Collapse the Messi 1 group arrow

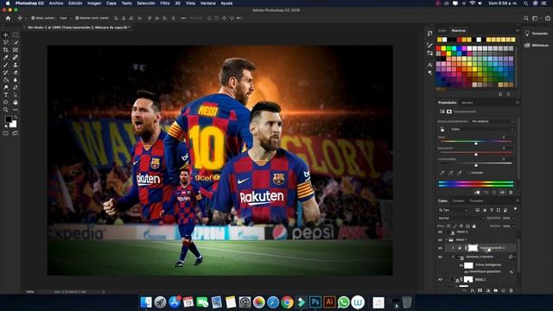[x=447, y=240]
